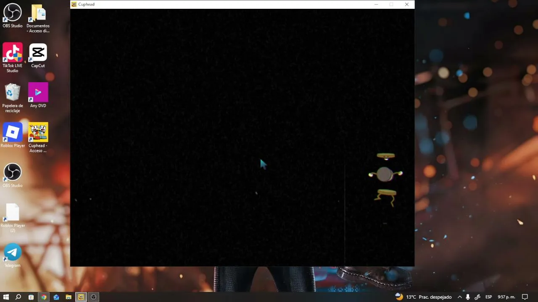Select the Telegram desktop shortcut
The width and height of the screenshot is (538, 302).
[x=13, y=255]
